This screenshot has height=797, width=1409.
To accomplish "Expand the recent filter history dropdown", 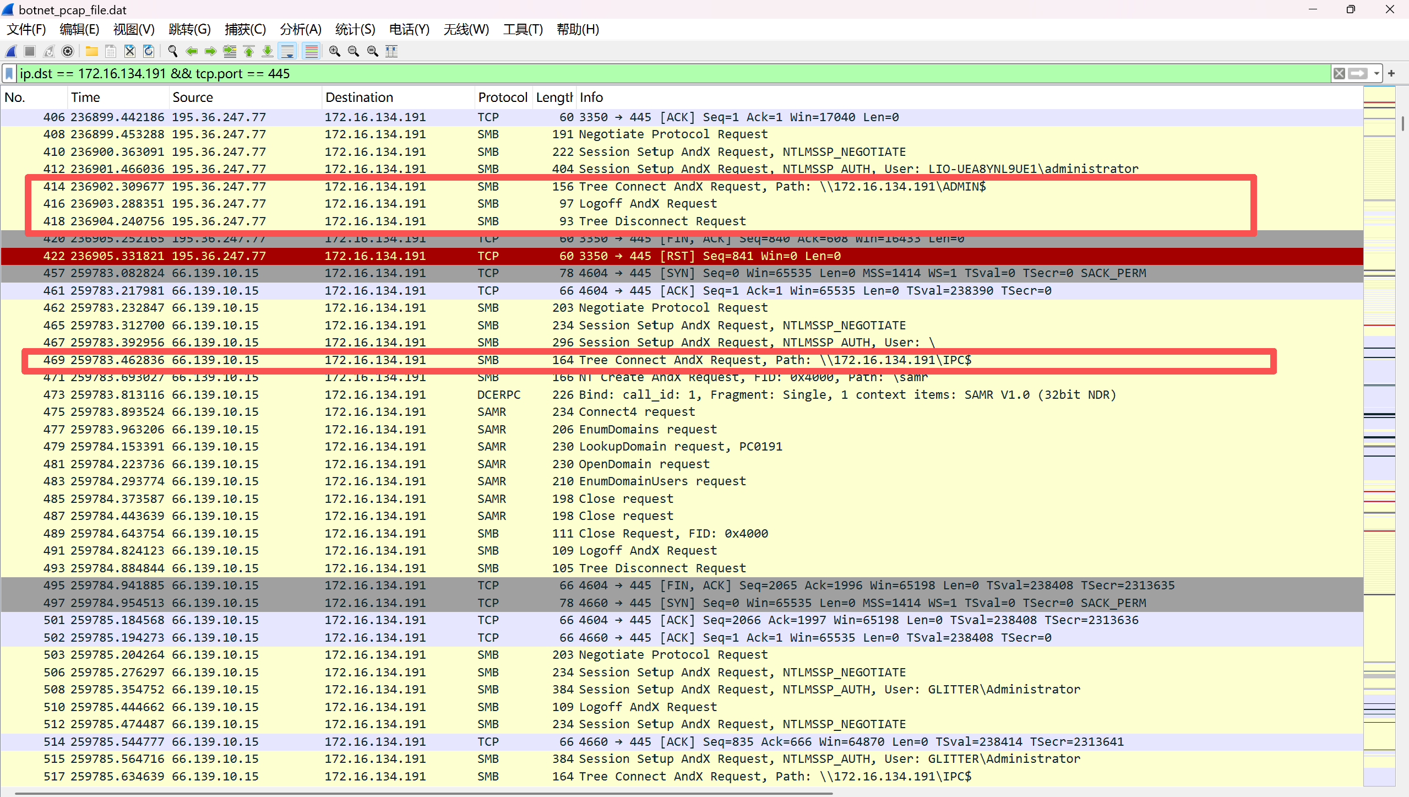I will point(1377,73).
